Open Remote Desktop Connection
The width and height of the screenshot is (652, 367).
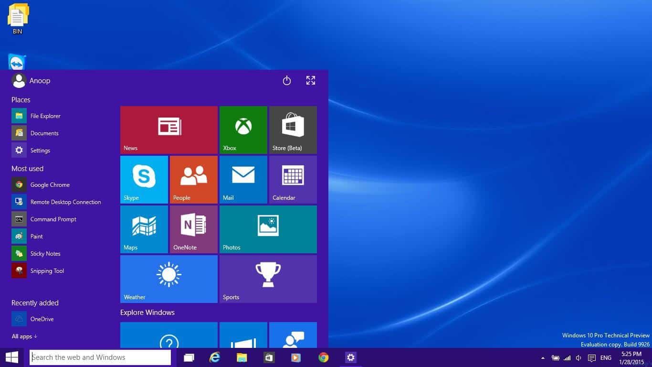pyautogui.click(x=56, y=202)
